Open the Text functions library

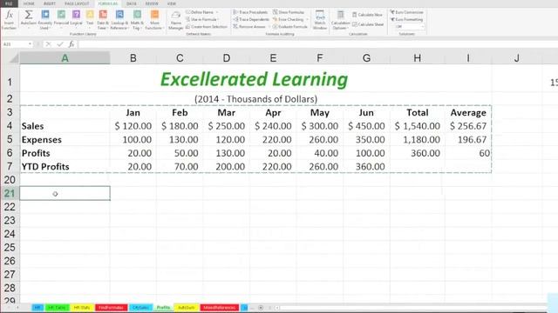(x=90, y=18)
